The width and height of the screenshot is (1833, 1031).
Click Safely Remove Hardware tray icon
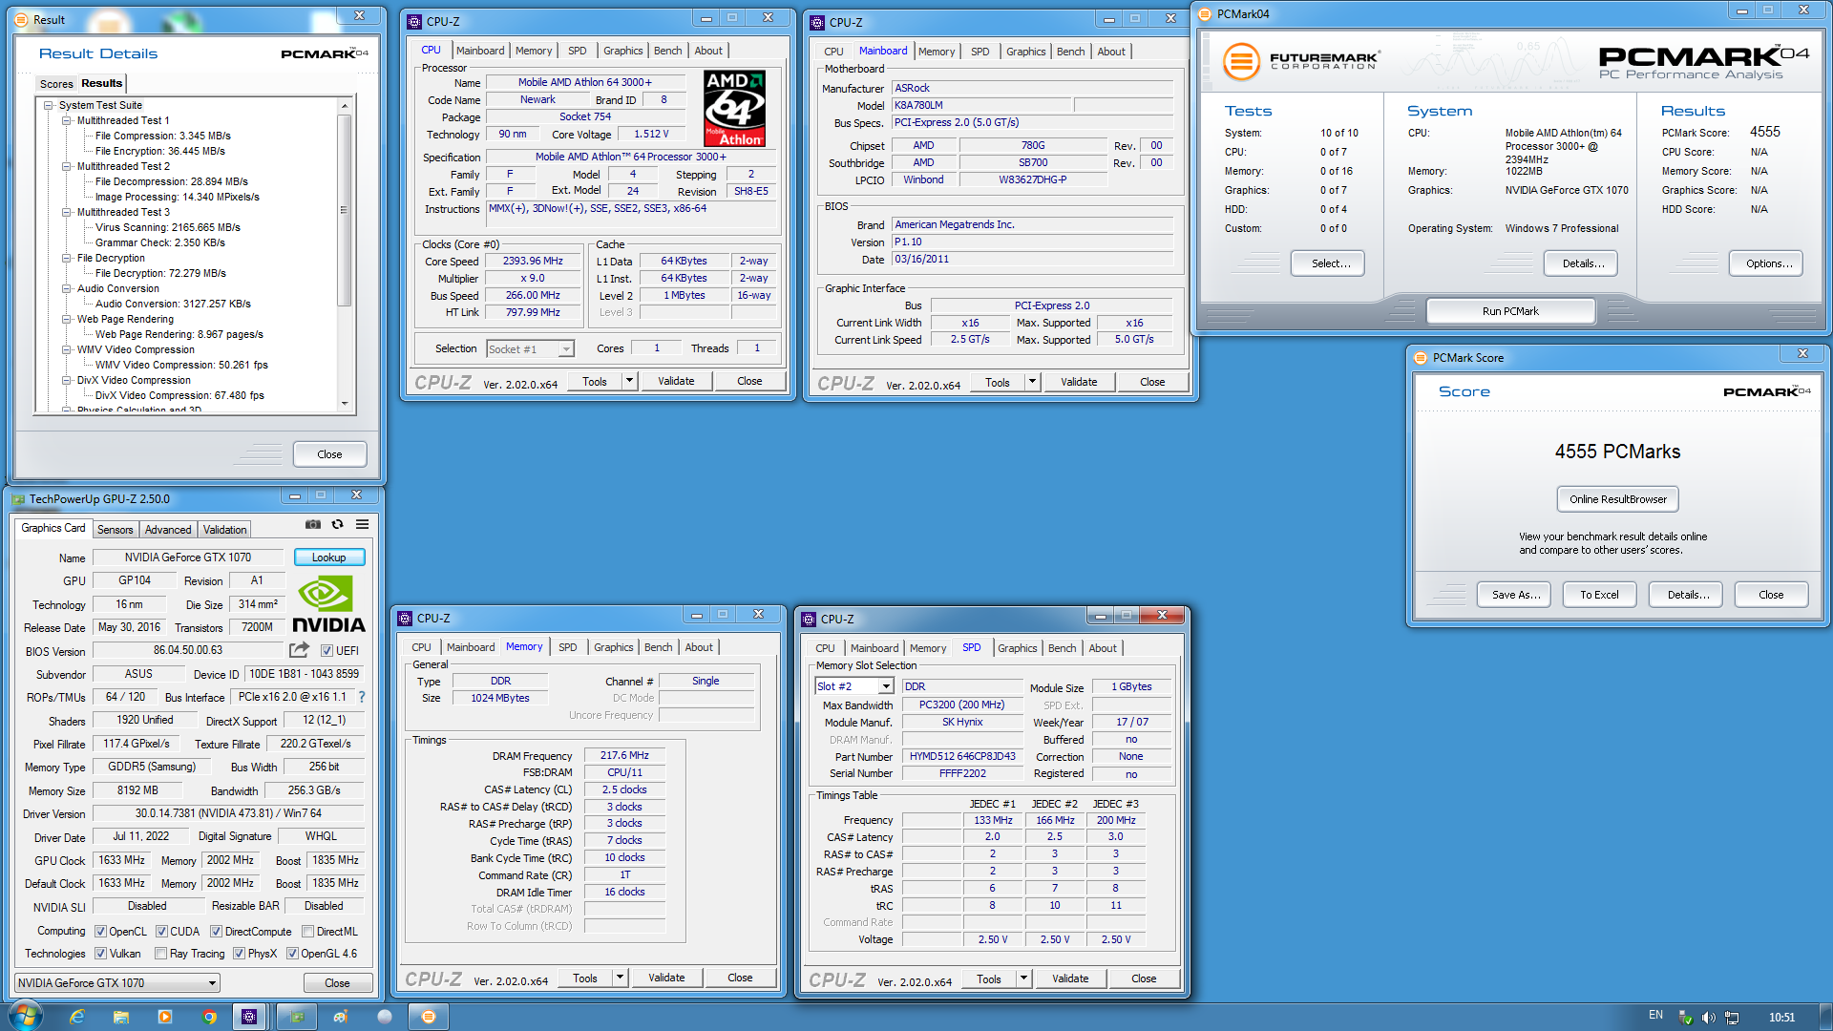1685,1018
